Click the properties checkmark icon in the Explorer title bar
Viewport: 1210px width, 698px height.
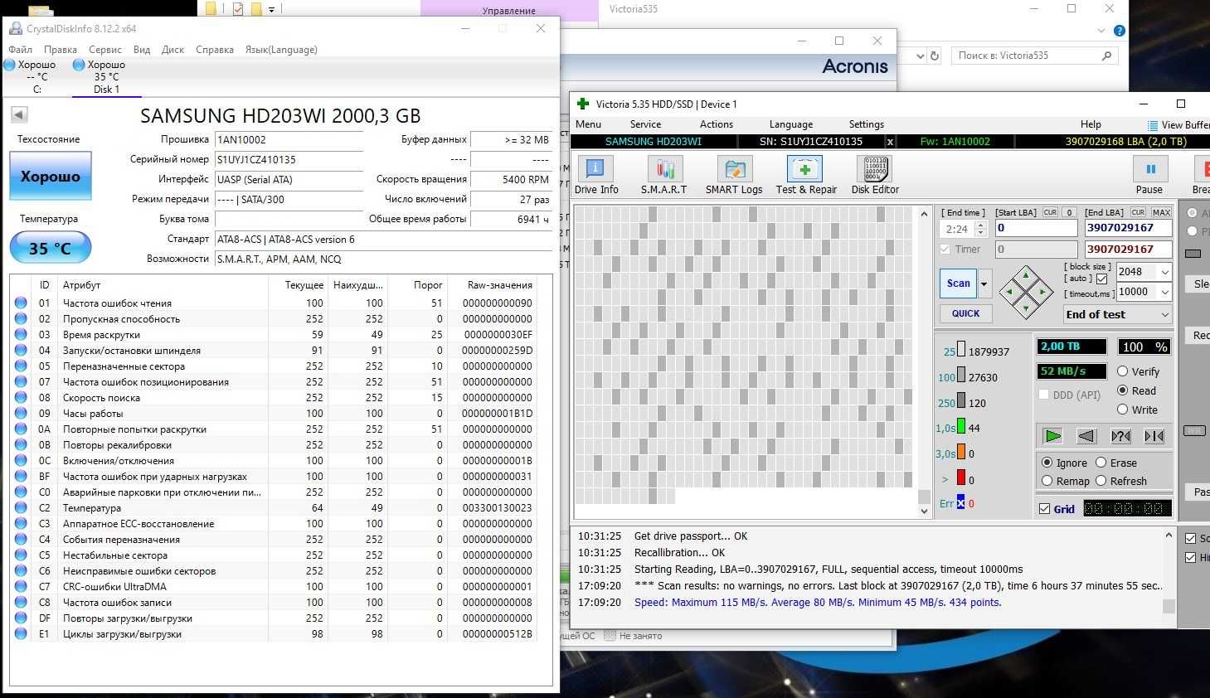(x=238, y=9)
